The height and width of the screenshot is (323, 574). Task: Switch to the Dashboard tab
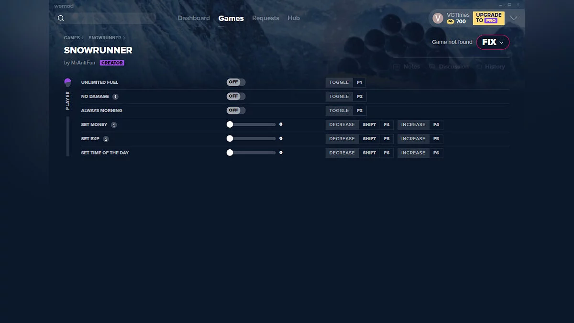coord(194,18)
